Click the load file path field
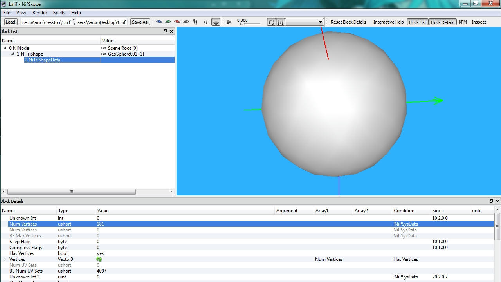This screenshot has width=501, height=282. coord(46,22)
